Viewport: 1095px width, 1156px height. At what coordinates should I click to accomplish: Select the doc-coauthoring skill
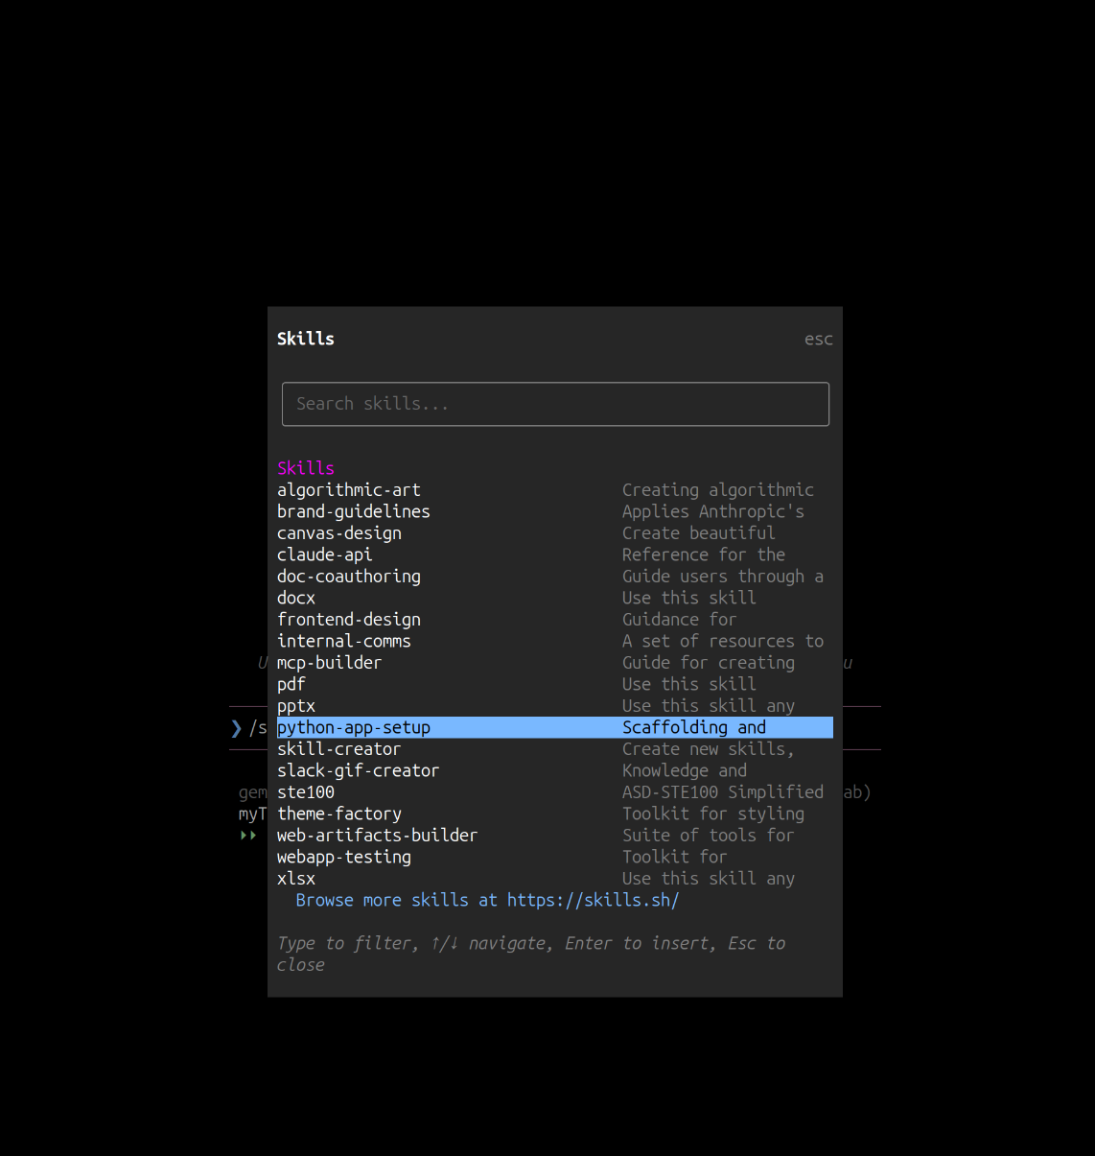[555, 577]
